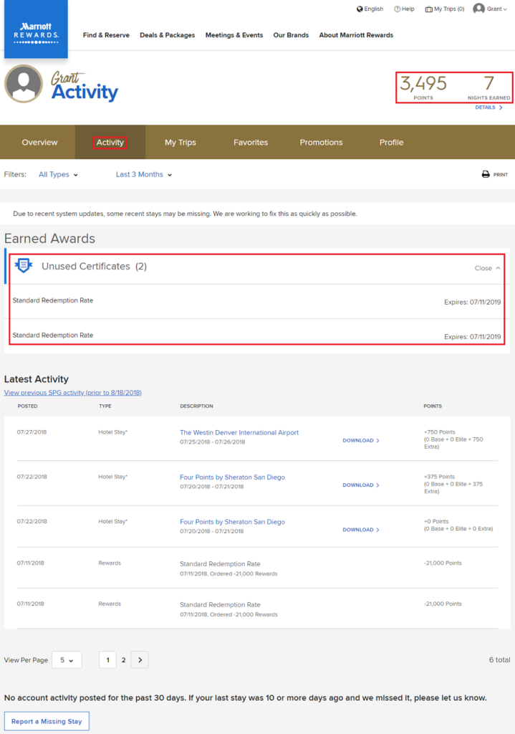Open the Grant account menu chevron

pyautogui.click(x=504, y=9)
